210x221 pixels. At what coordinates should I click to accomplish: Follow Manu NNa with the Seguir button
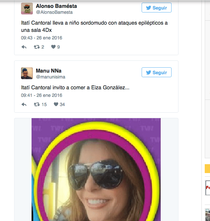point(156,72)
